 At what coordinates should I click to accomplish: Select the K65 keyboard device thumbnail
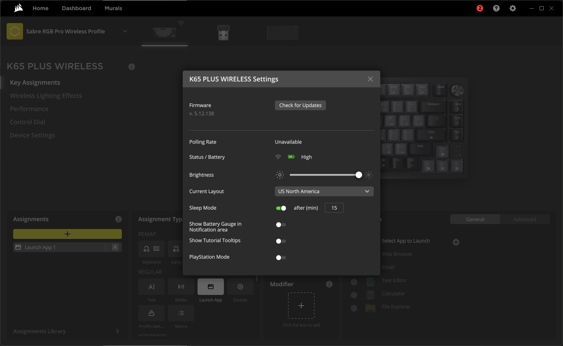coord(165,32)
